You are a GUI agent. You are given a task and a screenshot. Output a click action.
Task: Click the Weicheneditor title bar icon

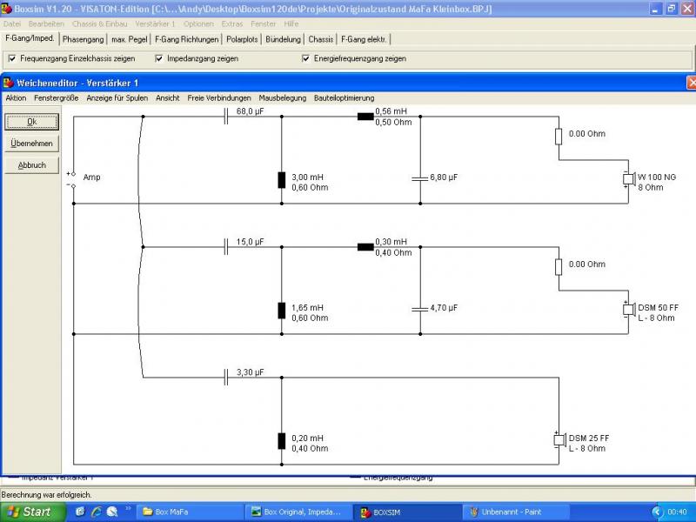click(8, 83)
